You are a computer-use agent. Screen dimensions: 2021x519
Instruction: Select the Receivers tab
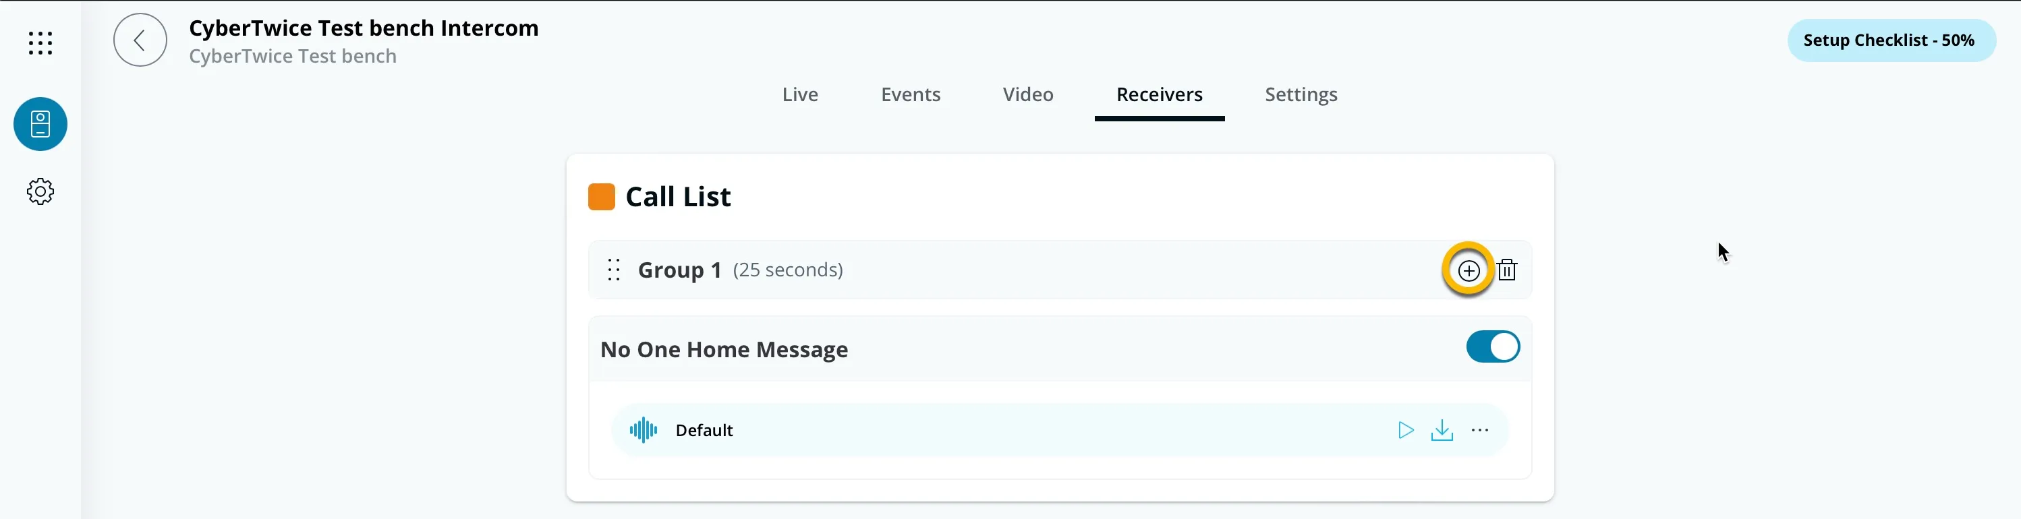pos(1159,94)
